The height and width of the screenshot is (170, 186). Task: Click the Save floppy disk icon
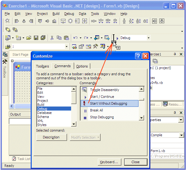coord(36,38)
